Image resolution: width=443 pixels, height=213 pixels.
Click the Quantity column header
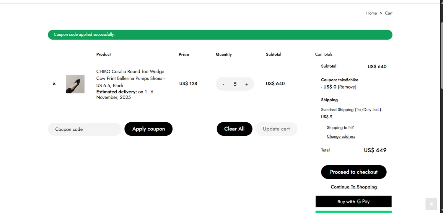pyautogui.click(x=224, y=54)
